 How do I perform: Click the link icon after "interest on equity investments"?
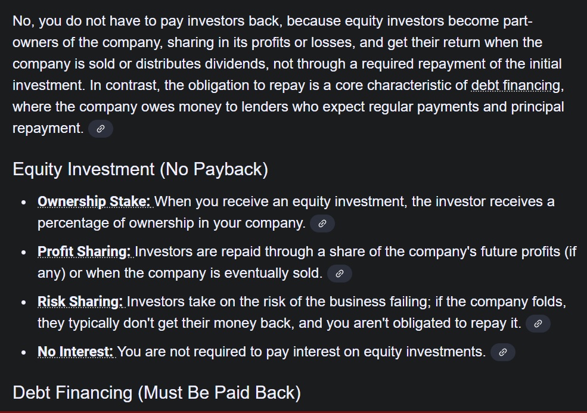502,353
